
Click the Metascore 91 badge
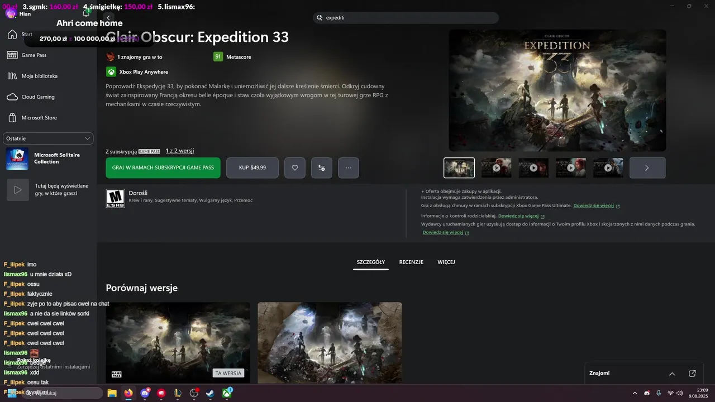coord(218,57)
